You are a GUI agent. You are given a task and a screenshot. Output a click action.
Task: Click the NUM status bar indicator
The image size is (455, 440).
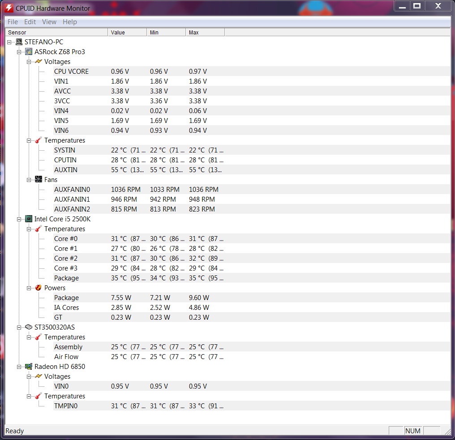click(413, 431)
